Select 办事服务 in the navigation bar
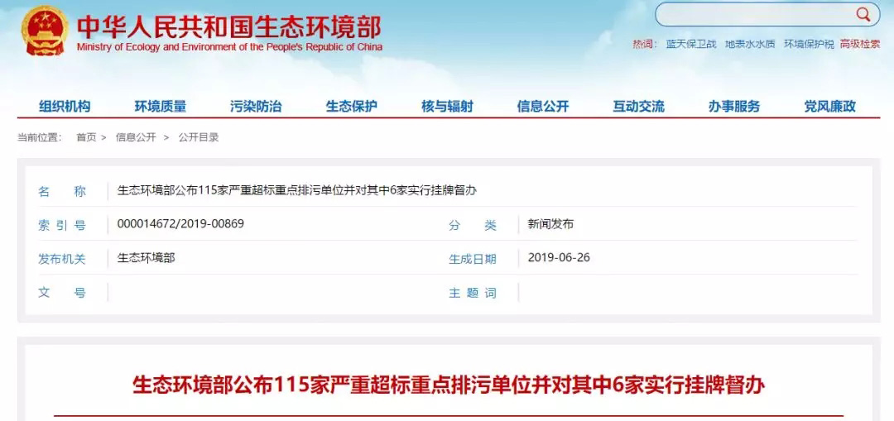Viewport: 894px width, 421px height. pos(734,106)
